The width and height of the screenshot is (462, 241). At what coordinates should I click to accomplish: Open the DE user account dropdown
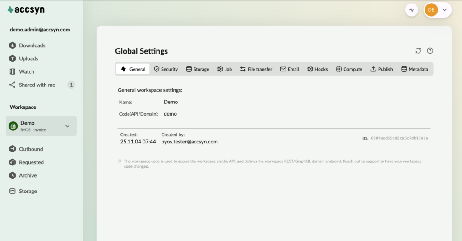(x=438, y=9)
